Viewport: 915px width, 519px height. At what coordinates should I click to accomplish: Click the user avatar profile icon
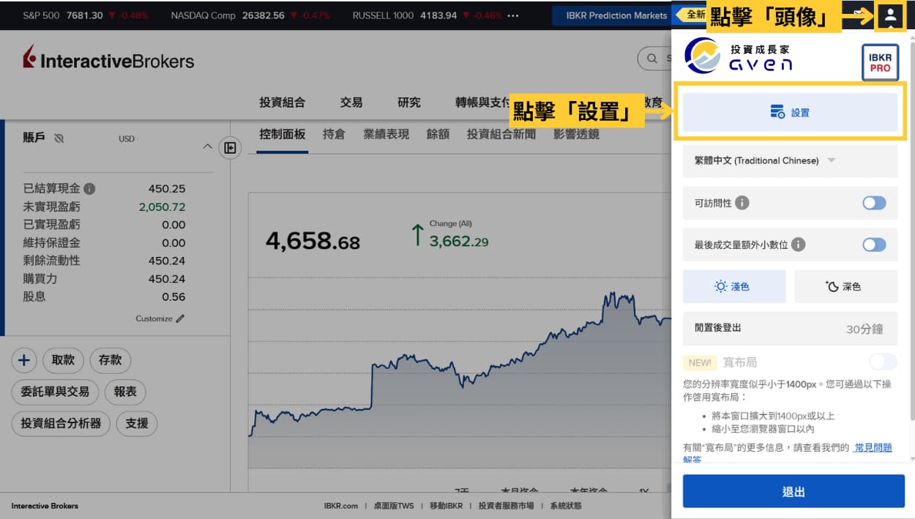point(890,15)
